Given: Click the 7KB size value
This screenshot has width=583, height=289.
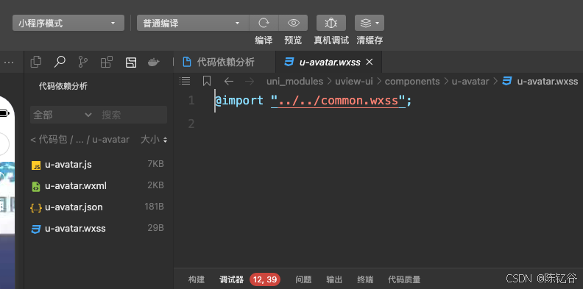Looking at the screenshot, I should pyautogui.click(x=156, y=164).
